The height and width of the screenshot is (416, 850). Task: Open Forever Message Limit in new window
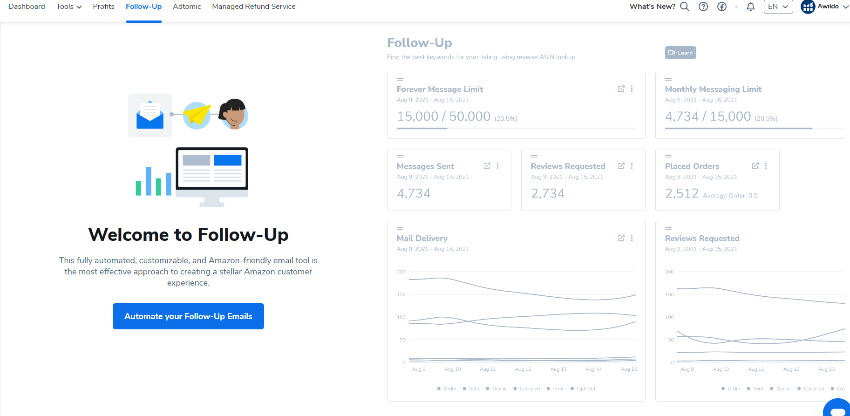621,89
